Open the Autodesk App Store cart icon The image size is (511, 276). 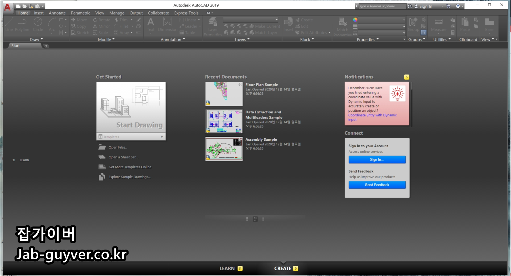pos(449,6)
